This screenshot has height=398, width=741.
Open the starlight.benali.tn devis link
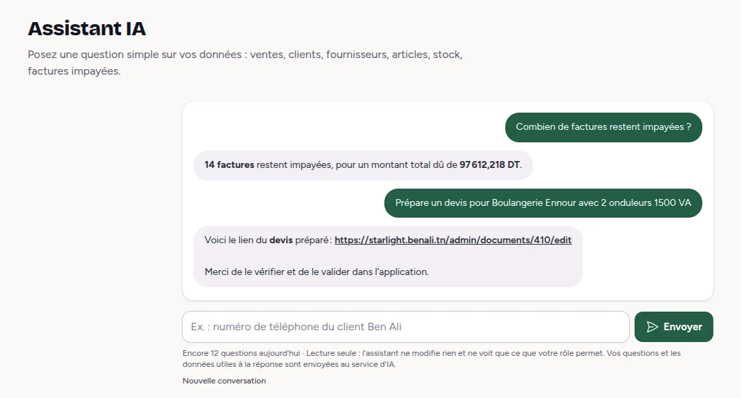click(453, 240)
